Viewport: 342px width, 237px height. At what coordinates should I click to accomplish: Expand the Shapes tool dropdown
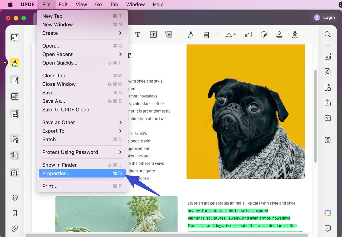(x=235, y=35)
